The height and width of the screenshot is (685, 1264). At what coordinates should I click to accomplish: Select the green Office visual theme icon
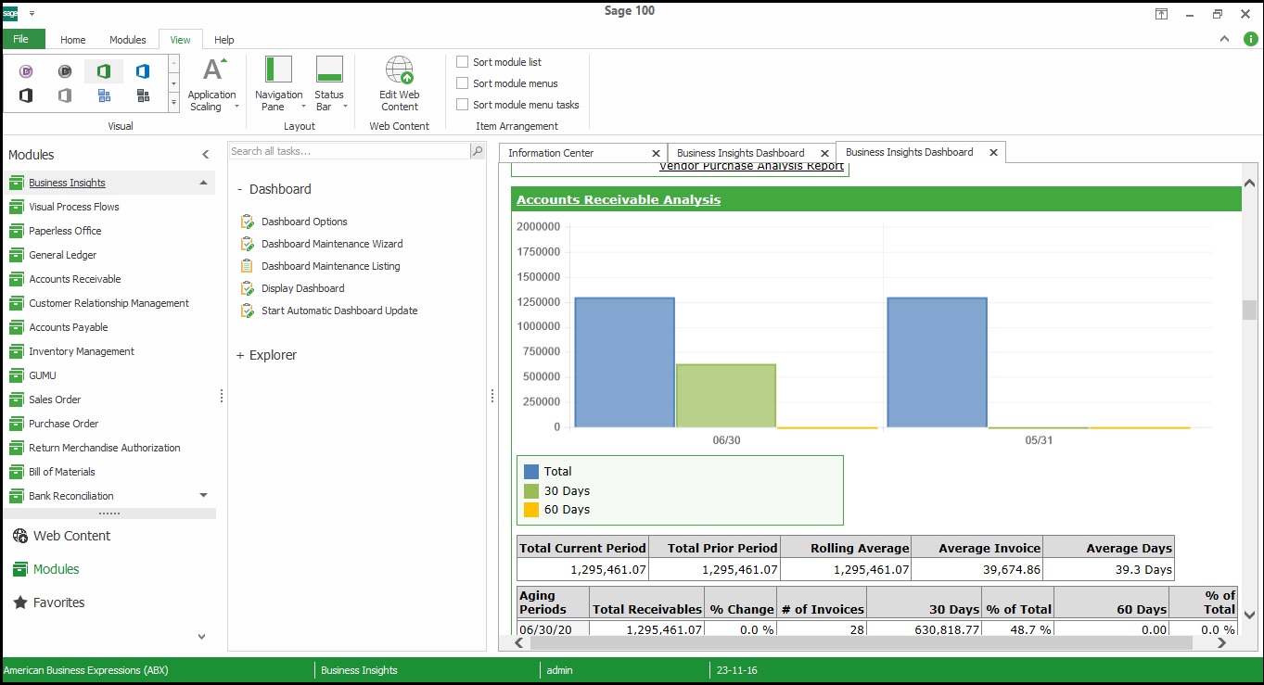104,71
